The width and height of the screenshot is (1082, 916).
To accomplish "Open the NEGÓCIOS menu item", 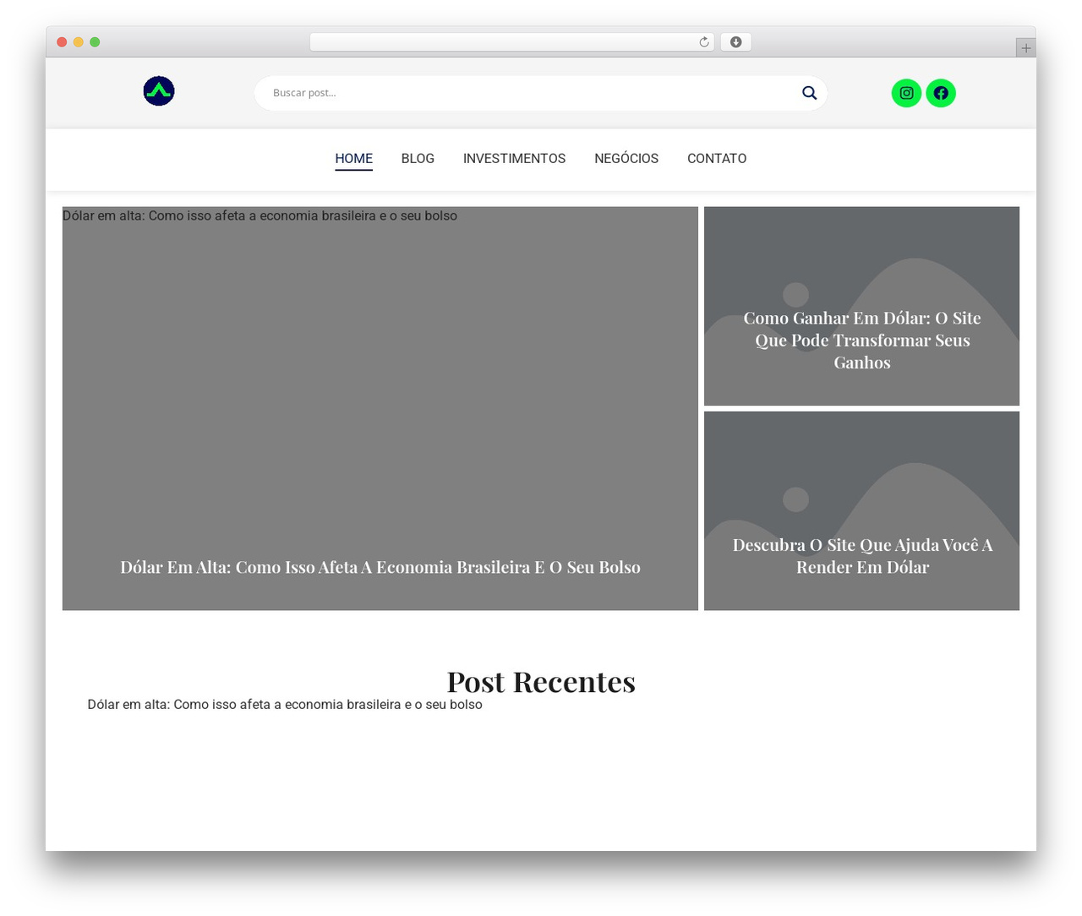I will 626,159.
